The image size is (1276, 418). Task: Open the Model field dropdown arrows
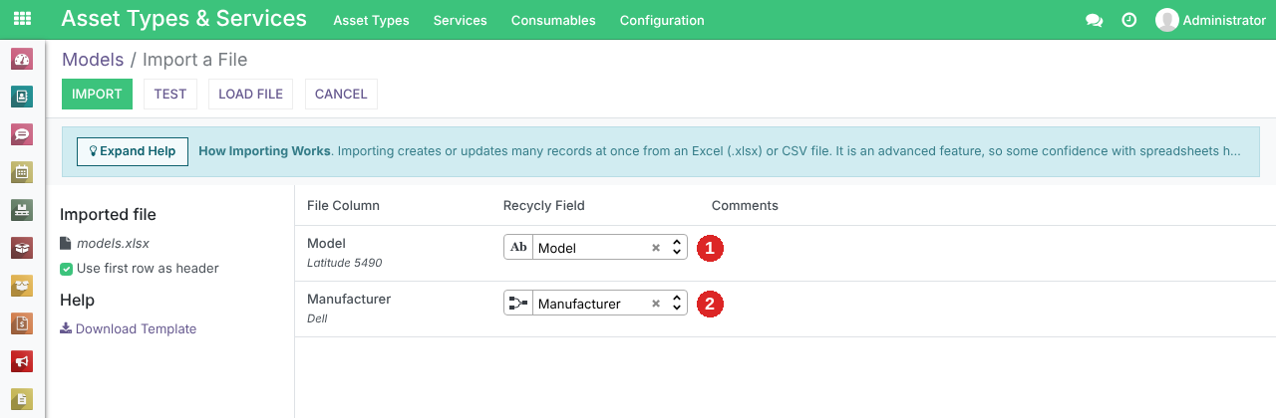point(677,248)
